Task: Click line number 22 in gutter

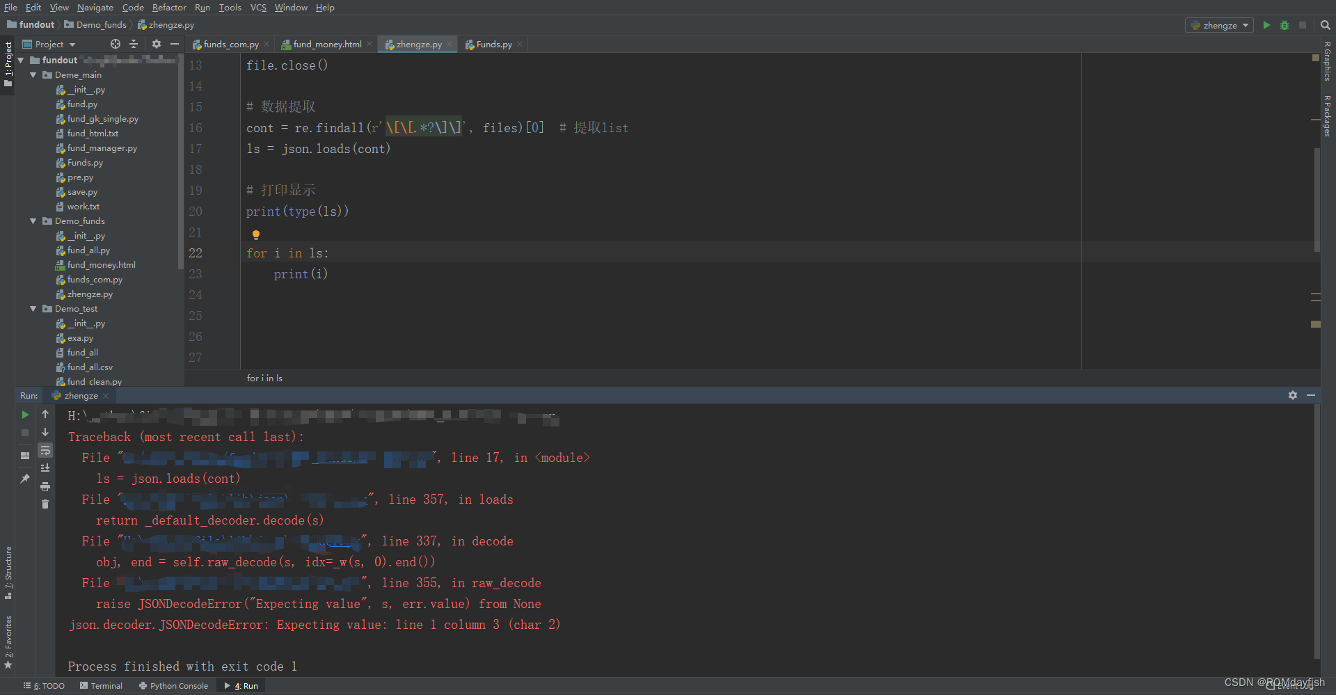Action: (x=196, y=253)
